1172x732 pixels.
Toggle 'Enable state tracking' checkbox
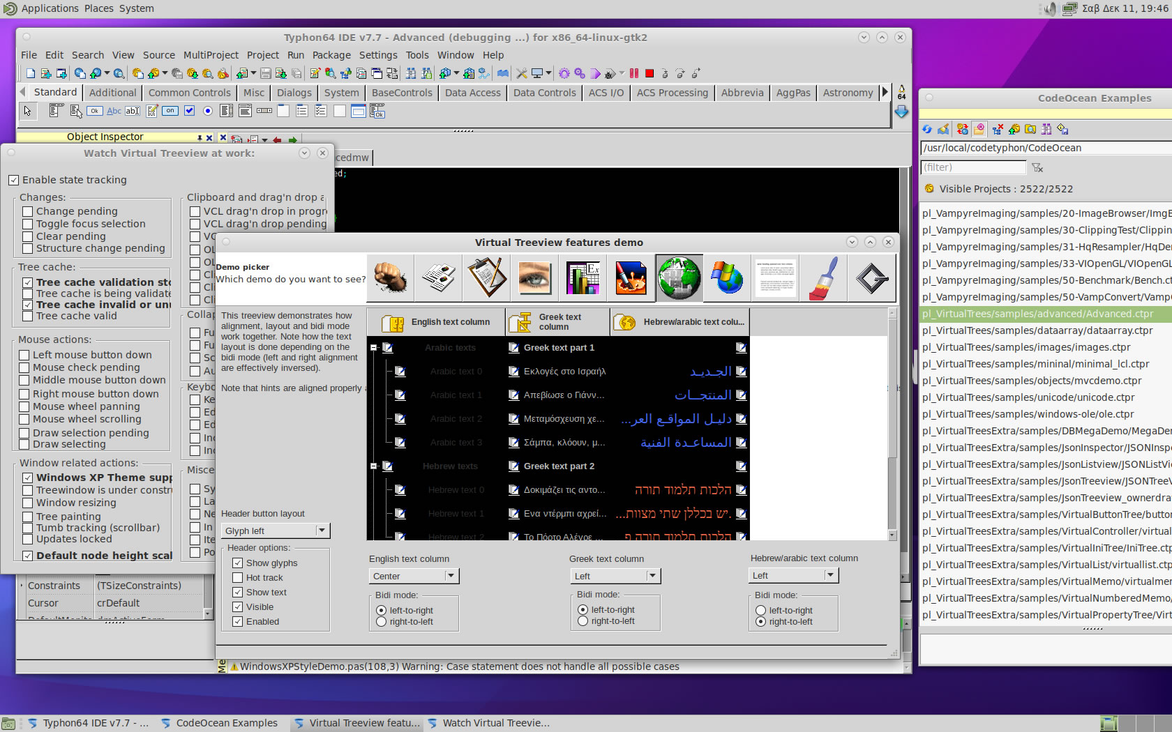(13, 180)
